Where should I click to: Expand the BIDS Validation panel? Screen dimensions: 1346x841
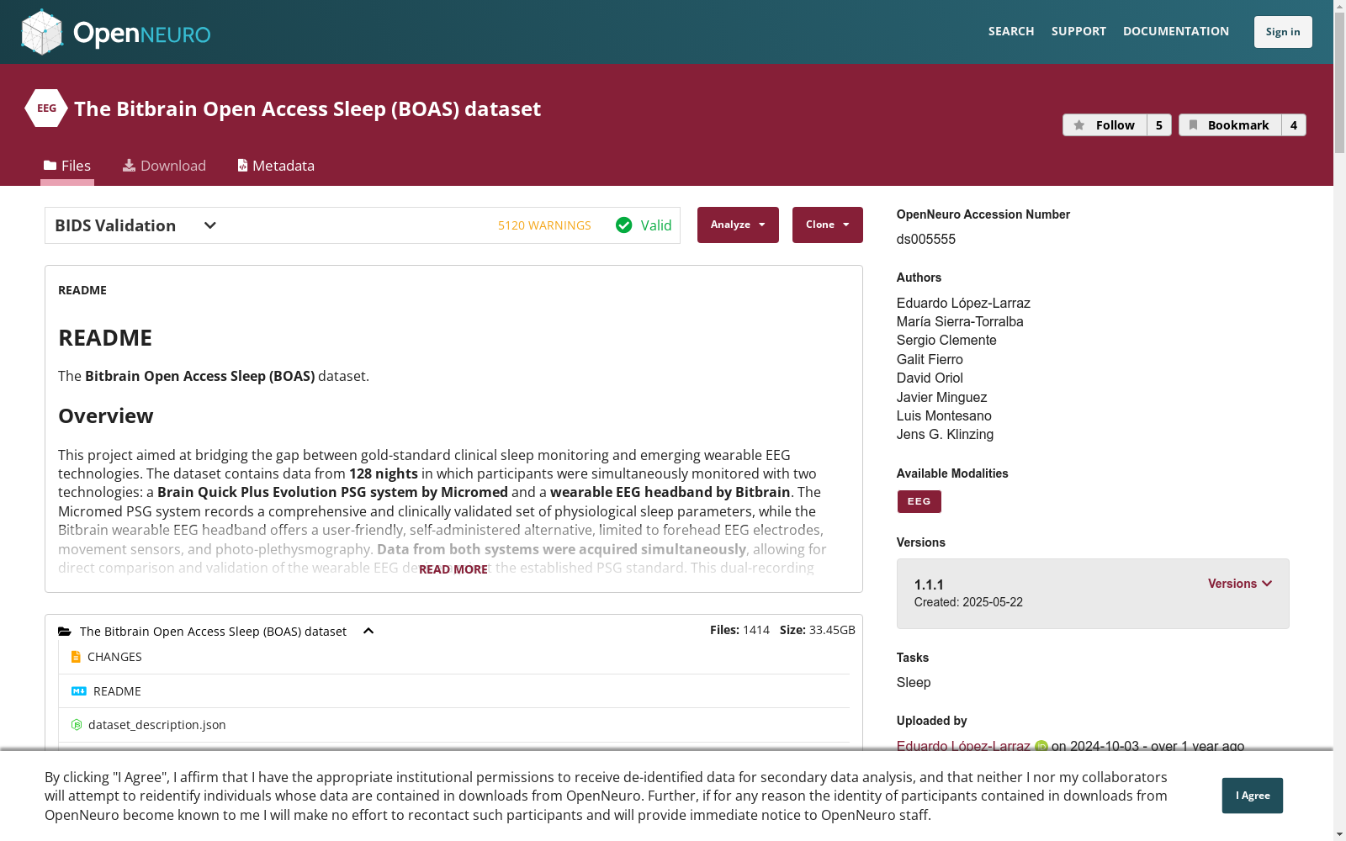point(210,225)
